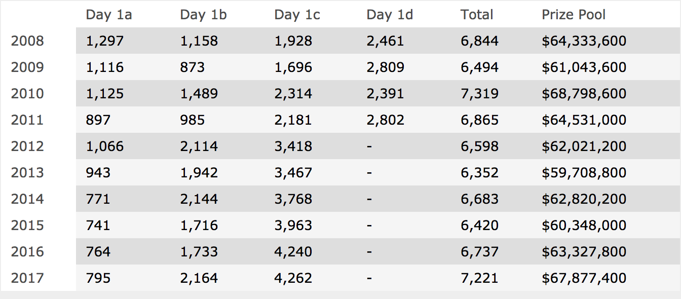
Task: Click the 873 Day 1b cell
Action: point(193,67)
